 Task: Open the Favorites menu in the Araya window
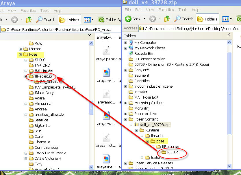tap(28, 10)
